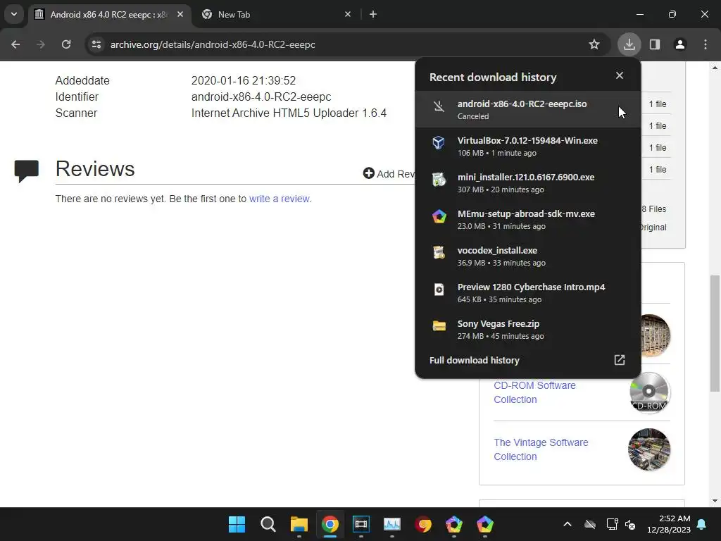721x541 pixels.
Task: Open Chrome's three-dot menu
Action: coord(706,44)
